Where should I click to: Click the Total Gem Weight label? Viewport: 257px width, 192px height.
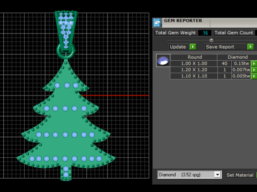tap(176, 33)
